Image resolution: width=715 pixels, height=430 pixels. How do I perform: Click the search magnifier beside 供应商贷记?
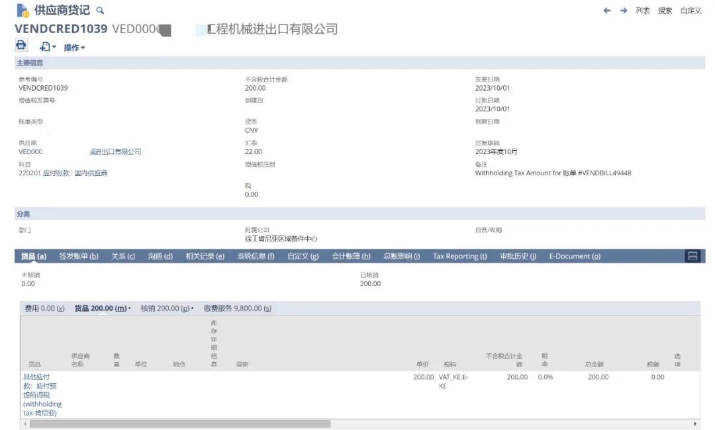(x=100, y=10)
